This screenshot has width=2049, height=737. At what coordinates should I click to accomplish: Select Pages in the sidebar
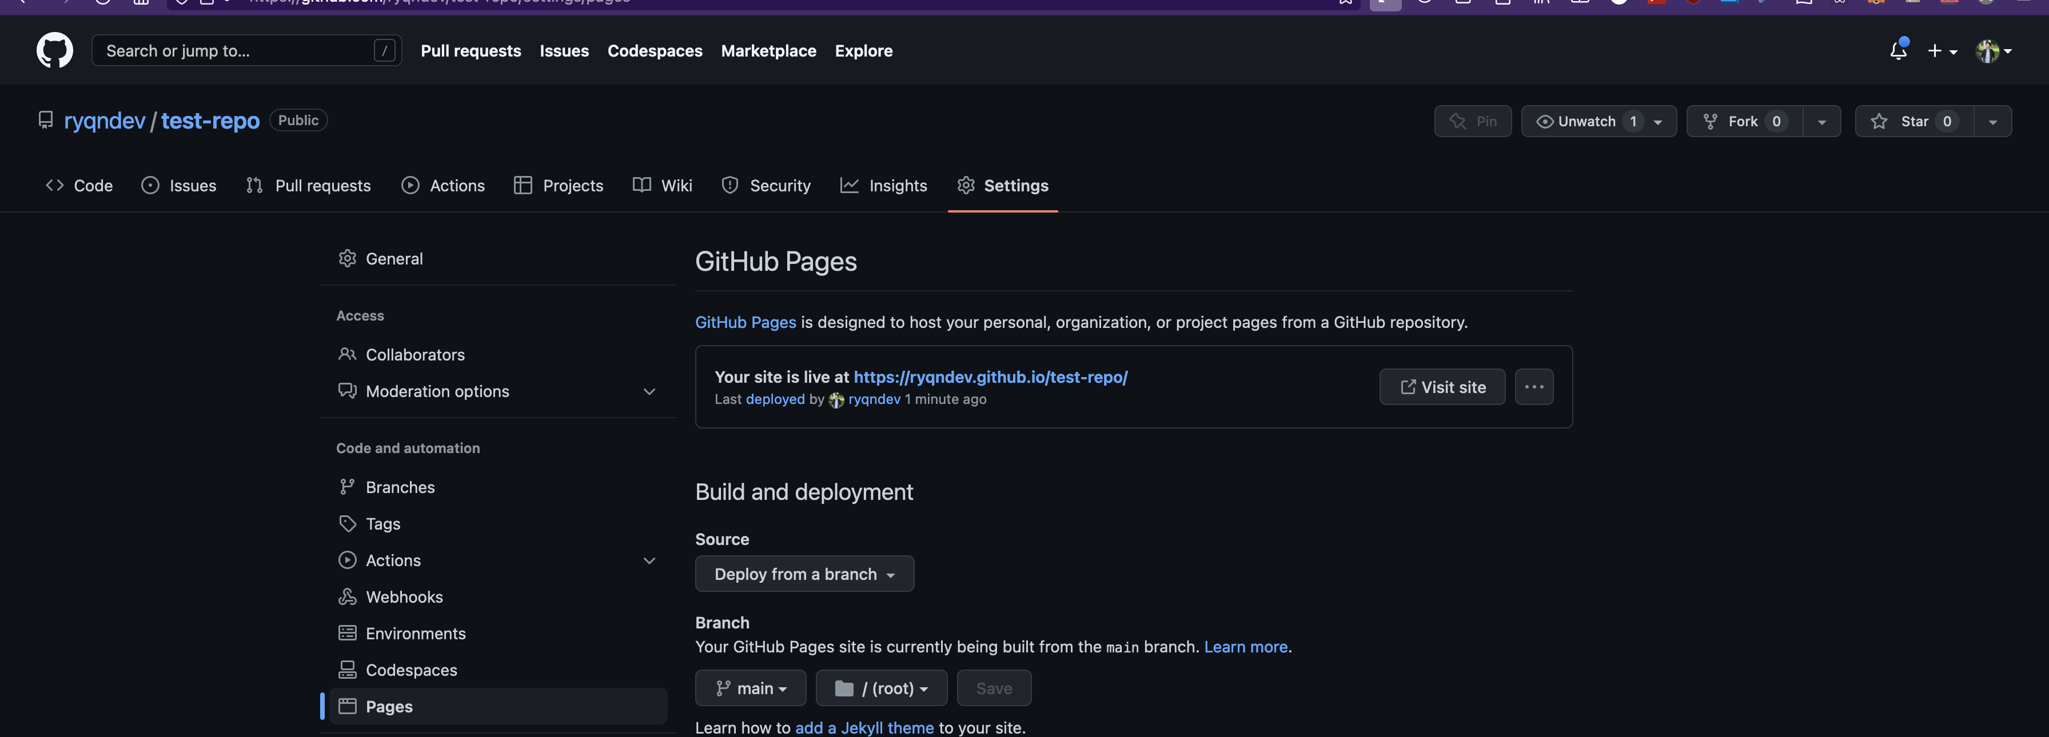498,707
